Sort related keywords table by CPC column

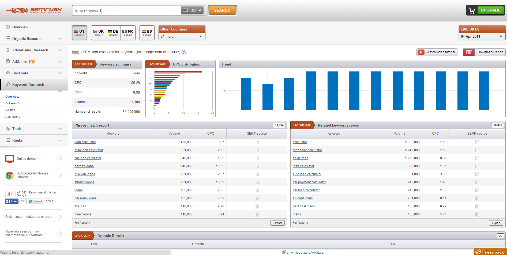[x=435, y=134]
